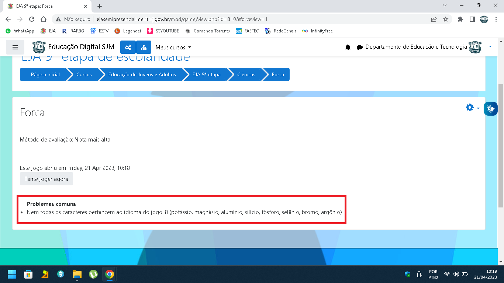
Task: Open the user menu dropdown arrow
Action: tap(490, 47)
